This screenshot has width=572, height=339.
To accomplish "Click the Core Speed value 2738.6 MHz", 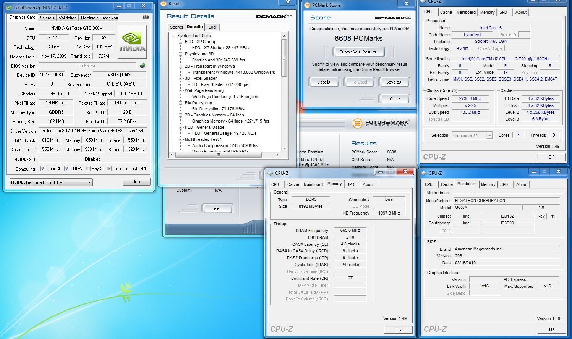I will [470, 98].
